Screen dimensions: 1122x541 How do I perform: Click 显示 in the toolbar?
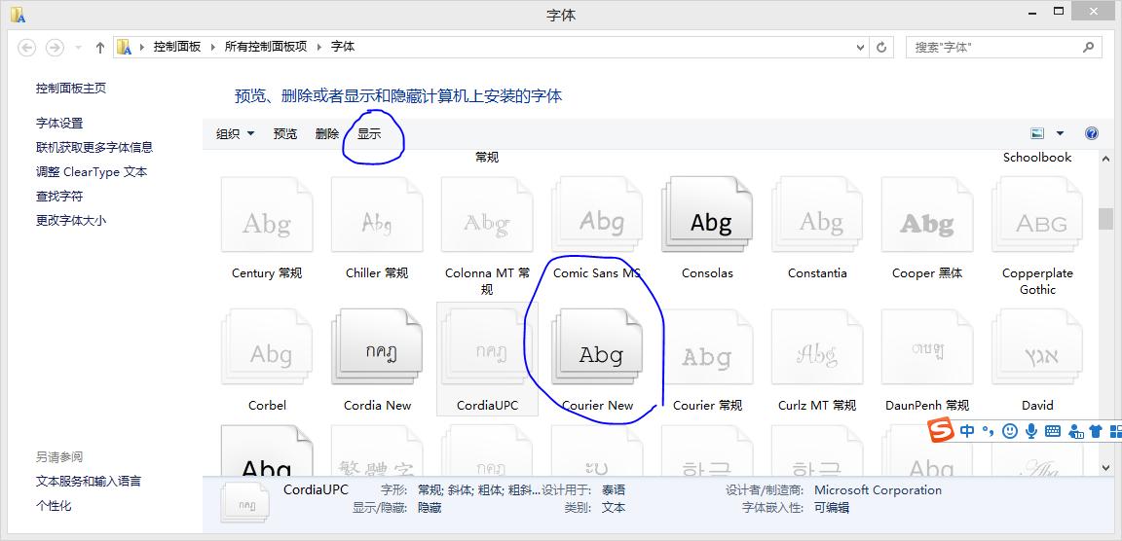click(369, 133)
